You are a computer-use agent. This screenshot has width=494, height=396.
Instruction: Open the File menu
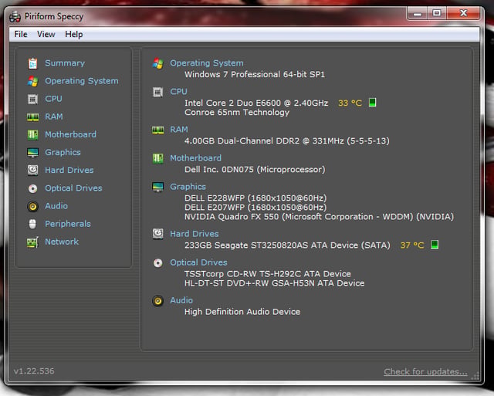click(21, 34)
